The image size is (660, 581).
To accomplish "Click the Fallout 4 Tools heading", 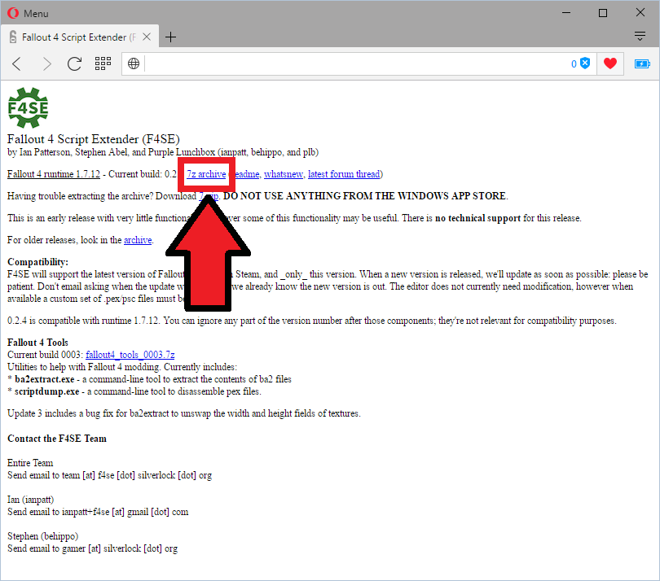I will coord(37,343).
